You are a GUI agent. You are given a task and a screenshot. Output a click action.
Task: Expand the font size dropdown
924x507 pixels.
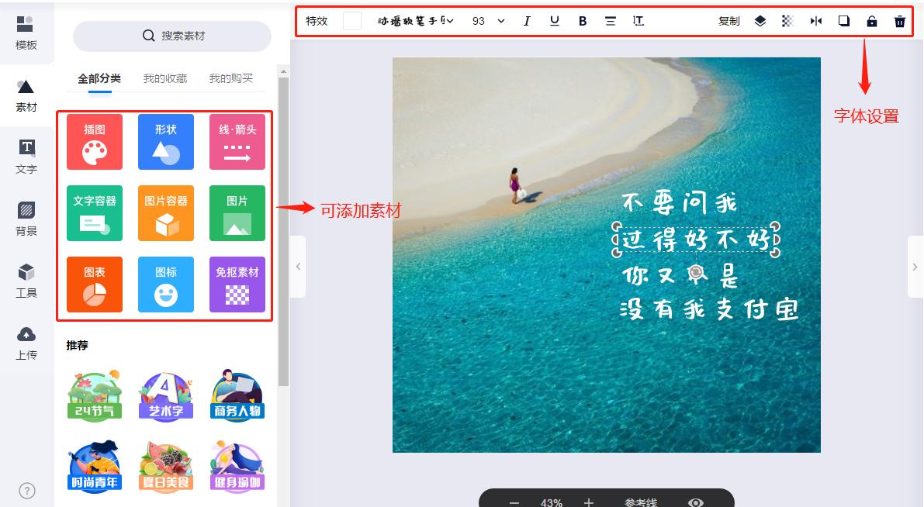click(x=486, y=21)
